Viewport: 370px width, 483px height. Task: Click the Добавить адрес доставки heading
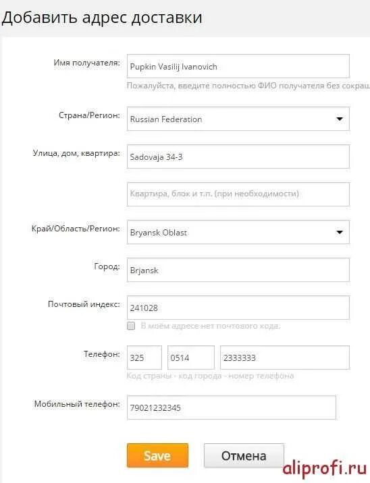(102, 18)
